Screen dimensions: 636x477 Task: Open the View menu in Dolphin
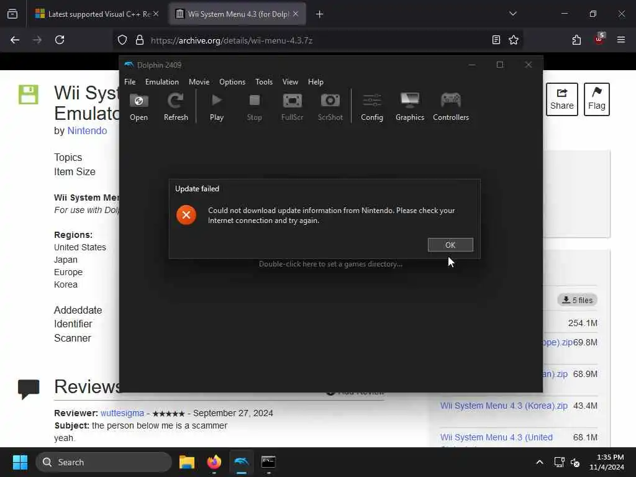pos(290,81)
